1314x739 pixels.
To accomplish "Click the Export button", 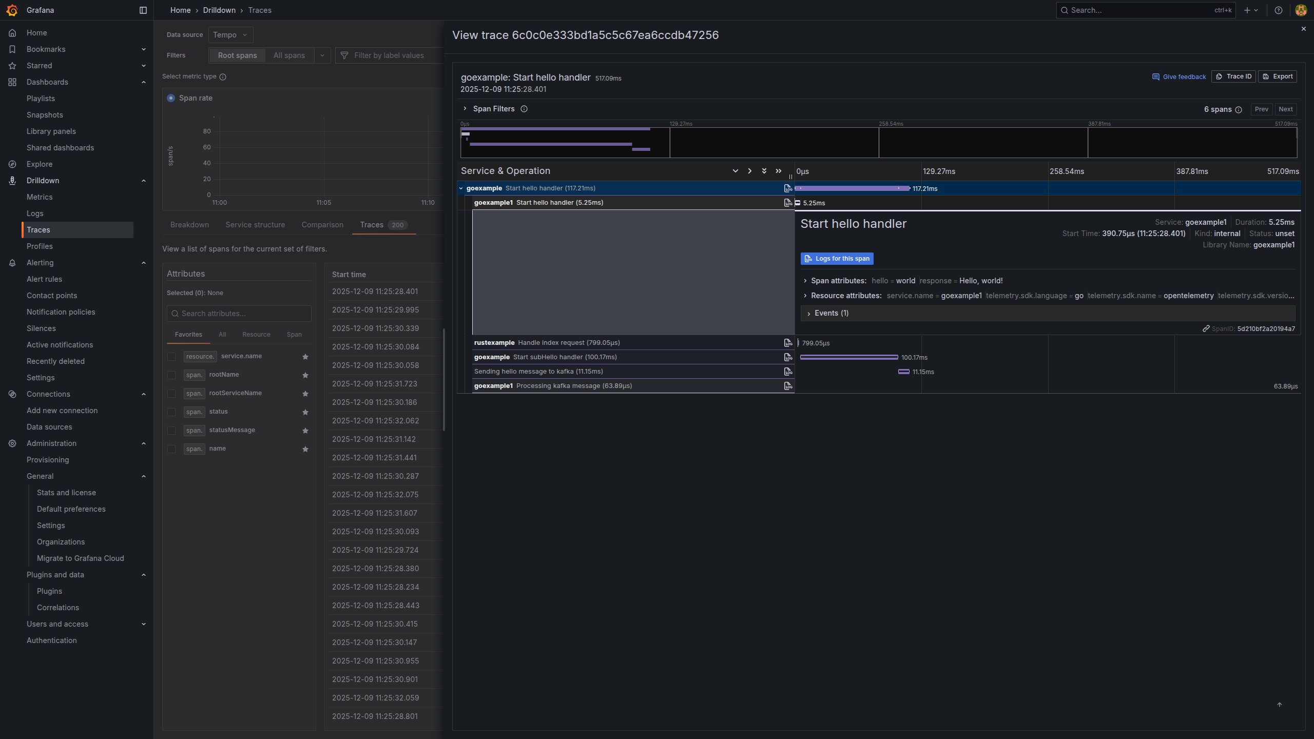I will point(1277,76).
